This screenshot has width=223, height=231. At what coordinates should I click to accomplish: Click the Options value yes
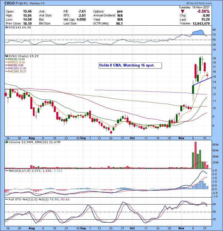[120, 11]
